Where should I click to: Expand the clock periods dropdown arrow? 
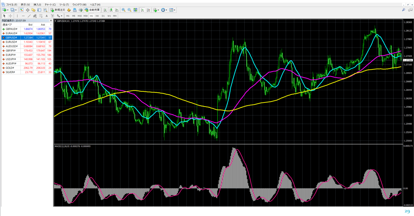click(166, 10)
